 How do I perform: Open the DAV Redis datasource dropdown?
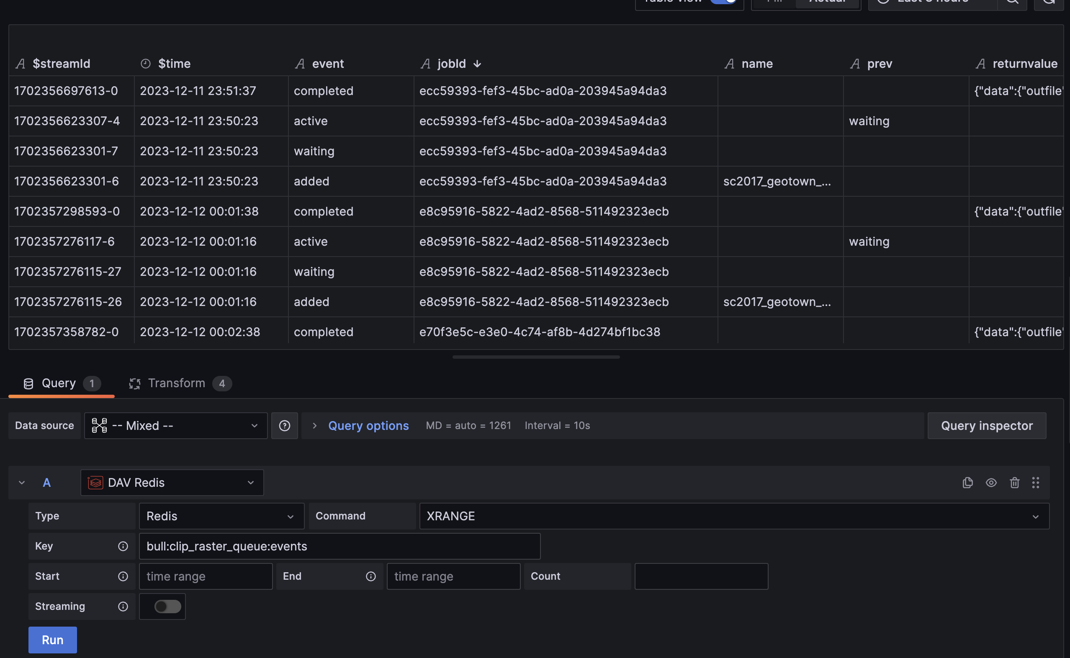[172, 483]
